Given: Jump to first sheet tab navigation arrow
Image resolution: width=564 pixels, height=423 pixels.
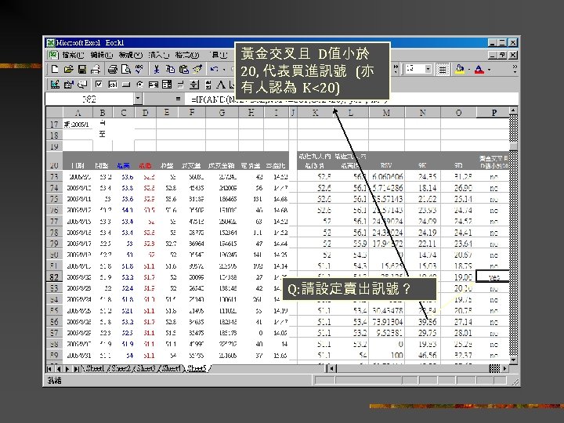Looking at the screenshot, I should [49, 369].
